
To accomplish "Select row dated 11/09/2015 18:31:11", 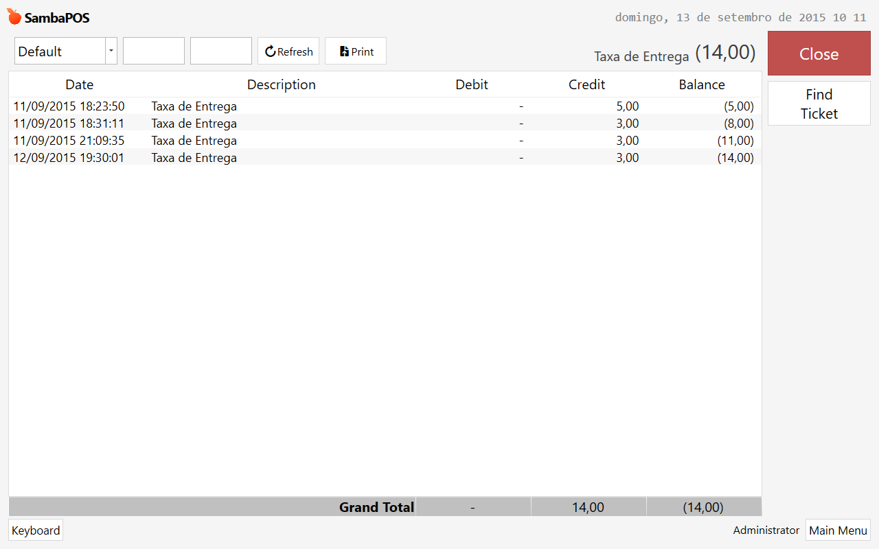I will click(x=385, y=124).
